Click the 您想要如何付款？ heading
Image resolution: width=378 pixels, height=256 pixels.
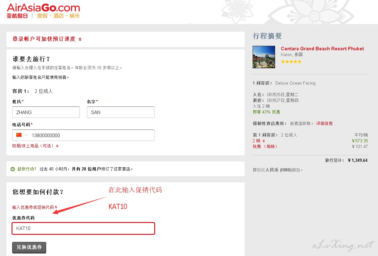pos(38,192)
